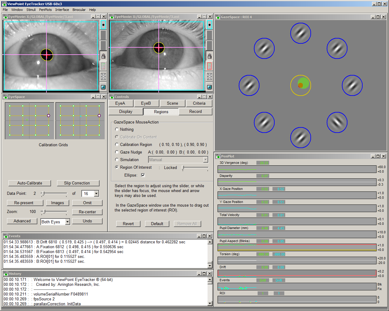This screenshot has height=311, width=389.
Task: Uncheck the Ellipse checkbox
Action: coord(144,175)
